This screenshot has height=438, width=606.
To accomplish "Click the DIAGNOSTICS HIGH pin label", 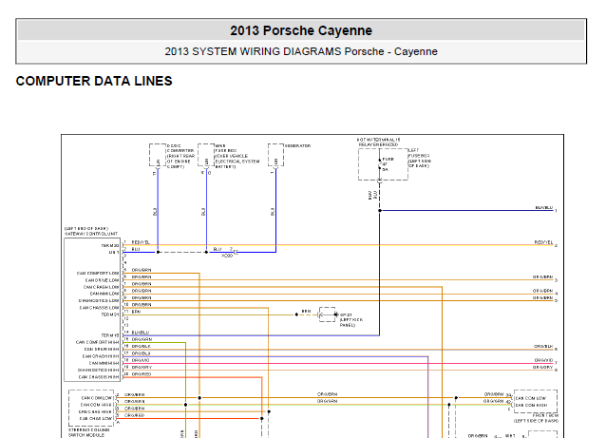I will [x=98, y=370].
